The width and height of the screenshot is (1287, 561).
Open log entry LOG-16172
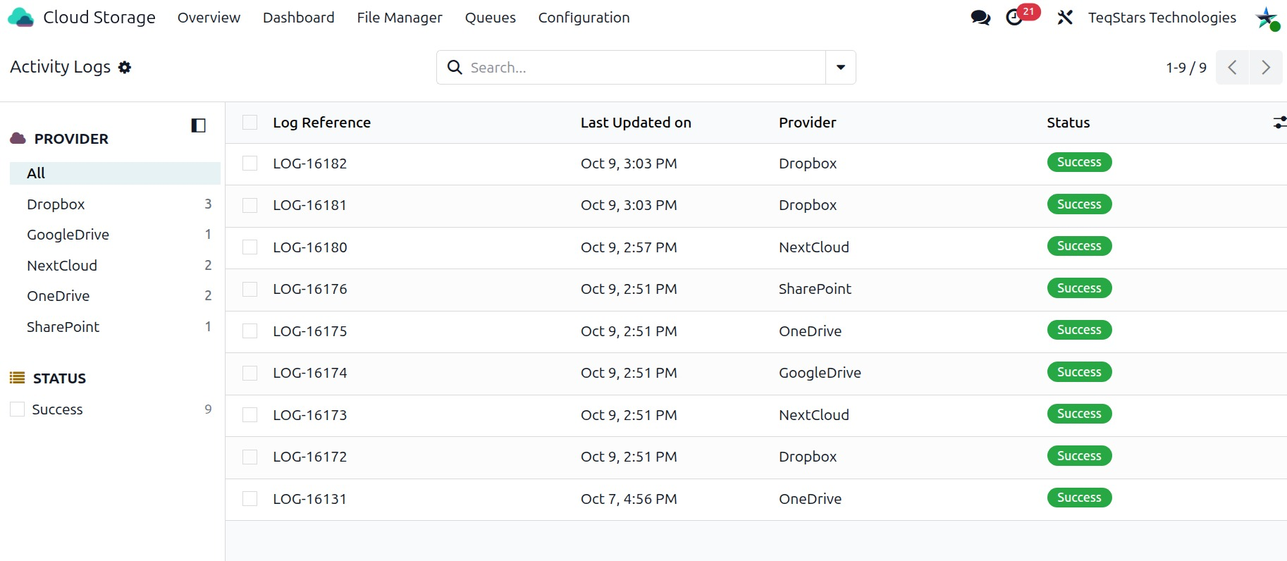tap(310, 457)
